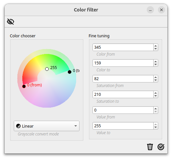The width and height of the screenshot is (172, 159).
Task: Click the Fine tuning heading
Action: (x=99, y=36)
